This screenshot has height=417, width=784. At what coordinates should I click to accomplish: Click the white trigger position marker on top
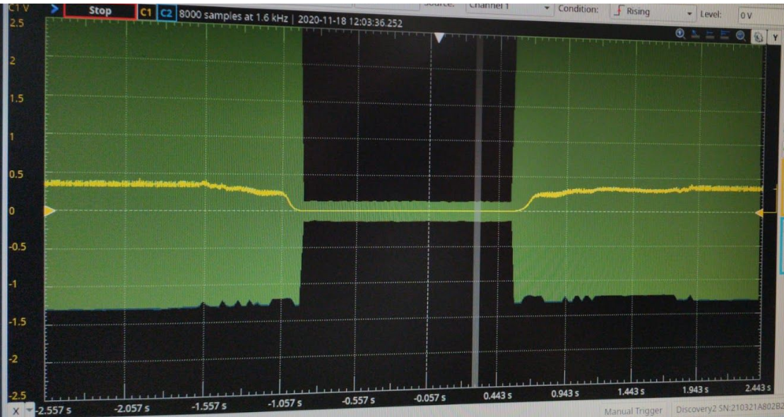pos(439,37)
